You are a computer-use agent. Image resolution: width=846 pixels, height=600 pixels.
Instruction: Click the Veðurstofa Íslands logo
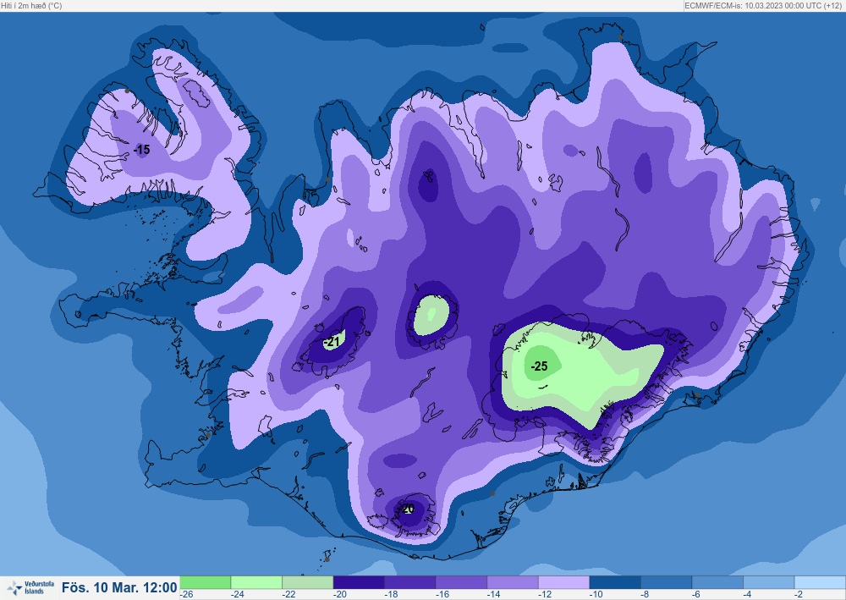click(x=30, y=587)
